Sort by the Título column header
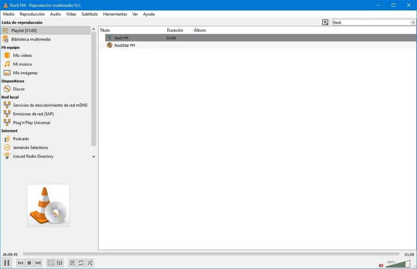Screen dimensions: 417x269 click(x=132, y=30)
